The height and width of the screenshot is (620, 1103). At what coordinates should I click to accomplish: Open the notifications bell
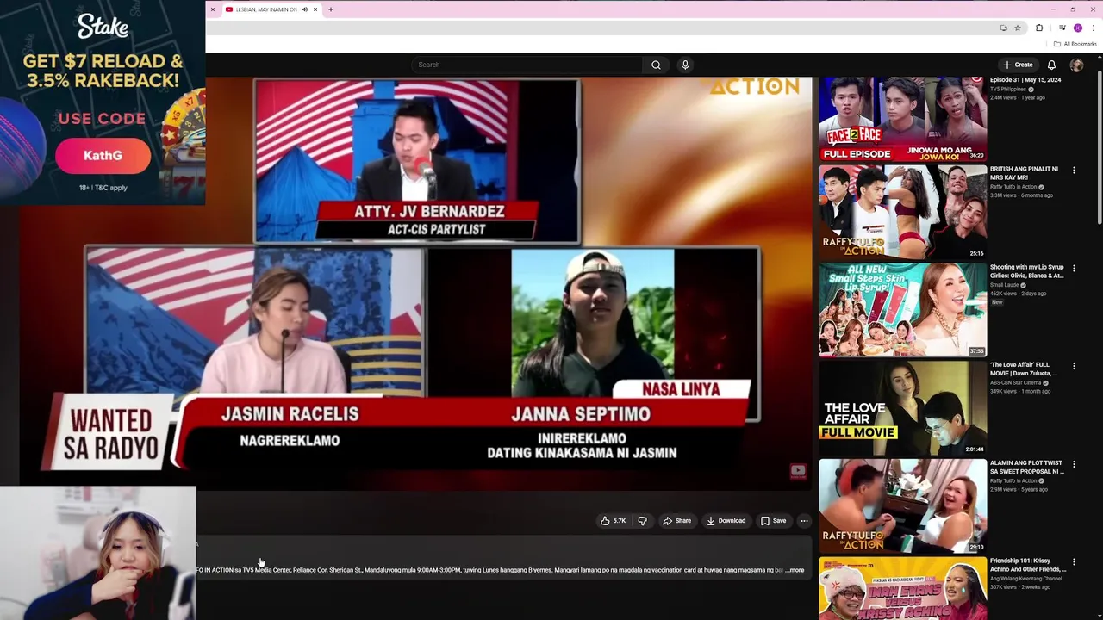pyautogui.click(x=1051, y=65)
